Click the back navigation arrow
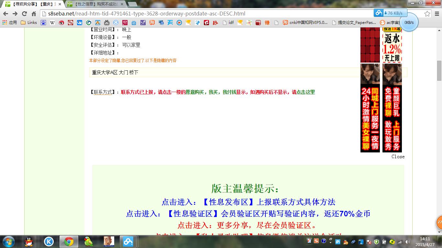442x248 pixels. pyautogui.click(x=6, y=14)
